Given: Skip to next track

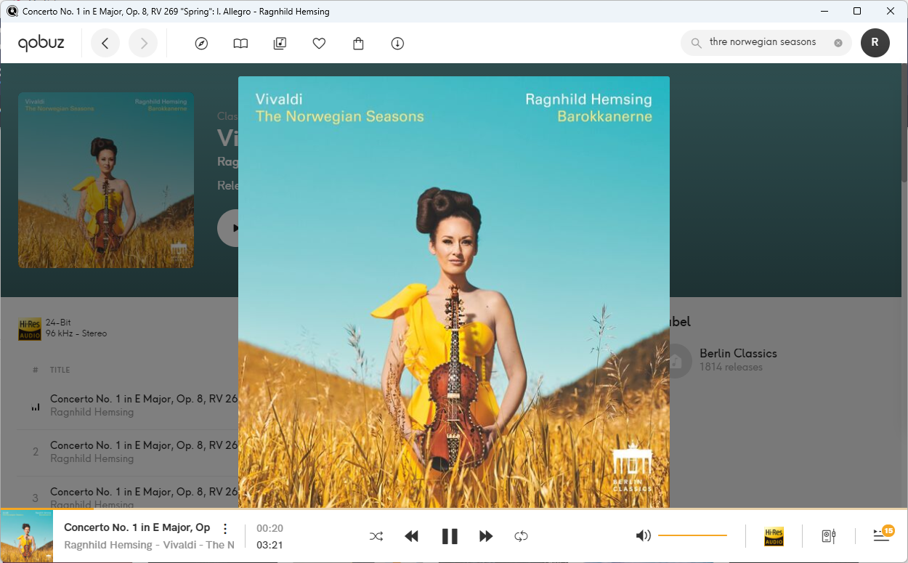Looking at the screenshot, I should point(486,536).
